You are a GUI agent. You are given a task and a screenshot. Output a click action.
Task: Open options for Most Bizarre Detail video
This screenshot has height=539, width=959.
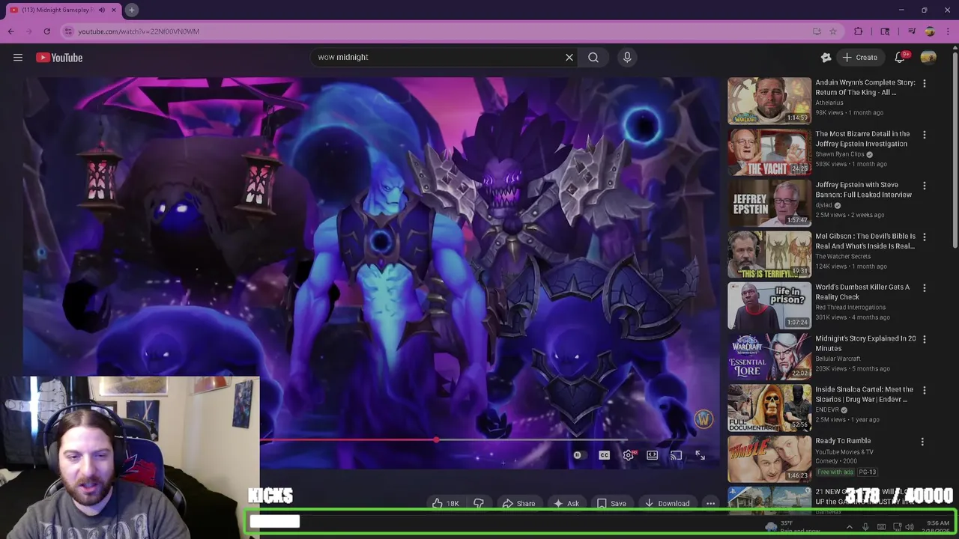(925, 135)
